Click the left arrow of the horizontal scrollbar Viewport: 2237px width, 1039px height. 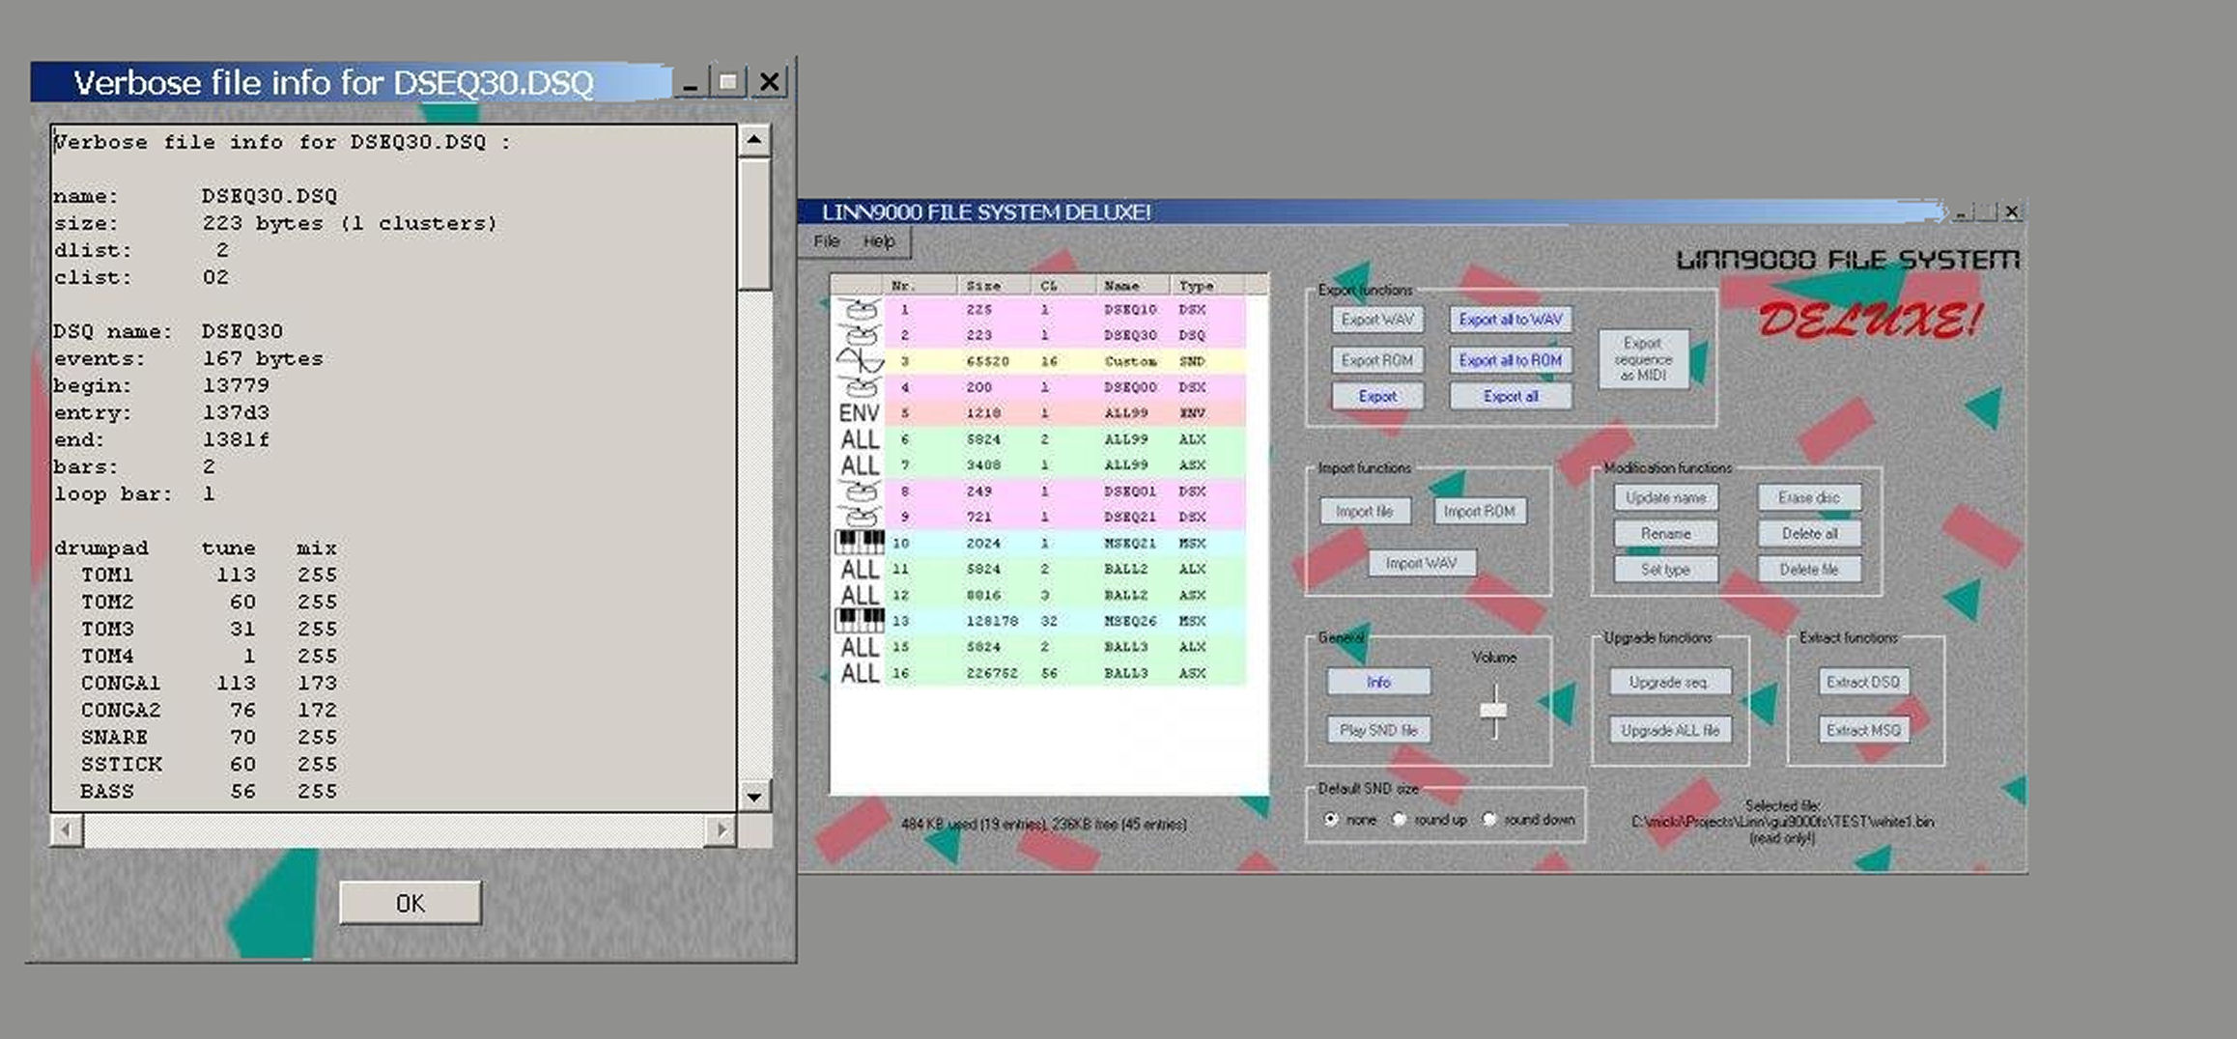[67, 829]
